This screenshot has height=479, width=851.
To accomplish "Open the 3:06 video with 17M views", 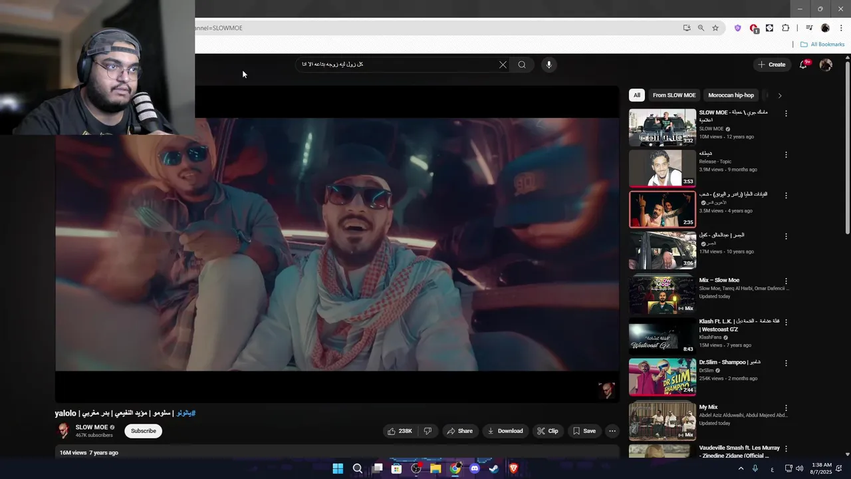I will (663, 250).
